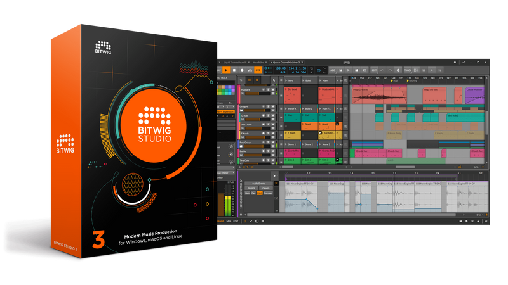Mute the Hybrid 4 track
Screen dimensions: 508x285
(x=273, y=89)
